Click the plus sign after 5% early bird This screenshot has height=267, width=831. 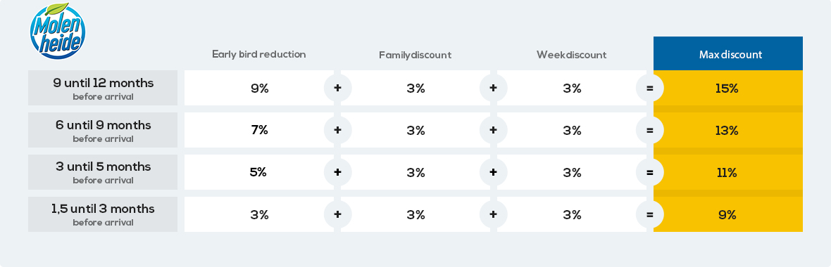(337, 172)
